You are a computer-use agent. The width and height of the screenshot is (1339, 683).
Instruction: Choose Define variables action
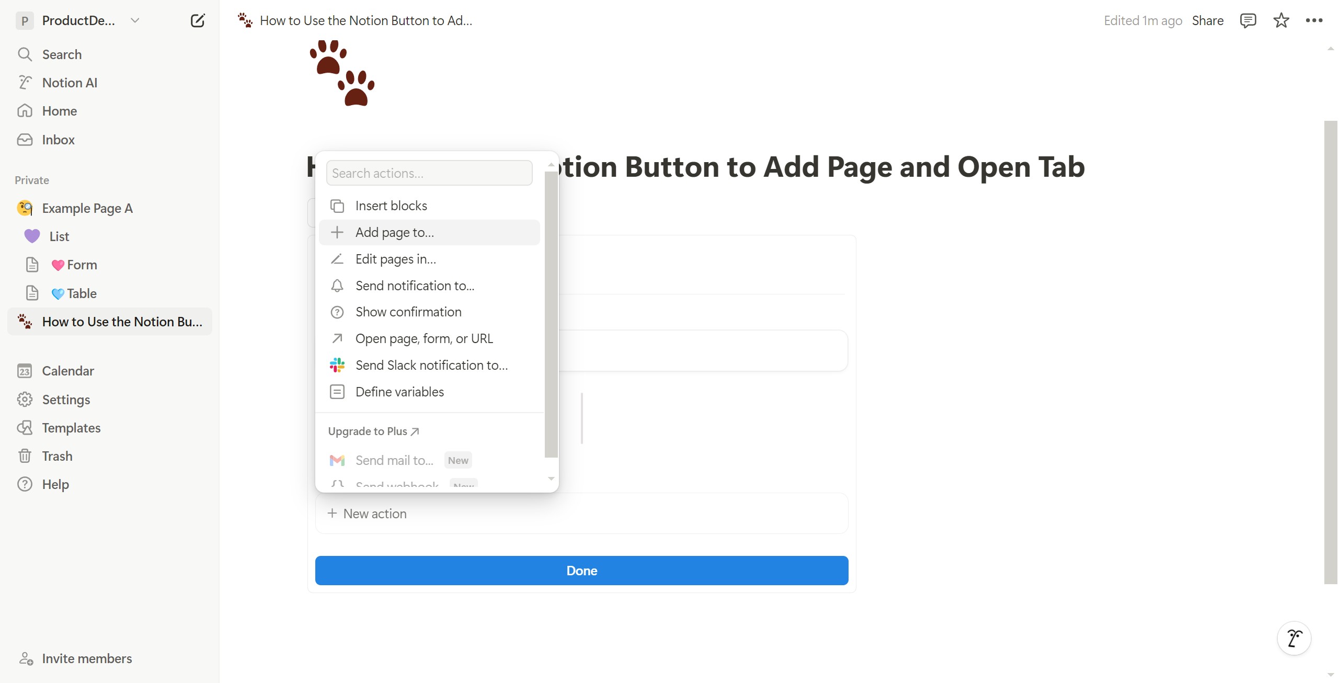tap(429, 392)
